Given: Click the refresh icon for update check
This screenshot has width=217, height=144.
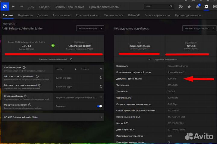Looking at the screenshot, I should click(x=71, y=59).
